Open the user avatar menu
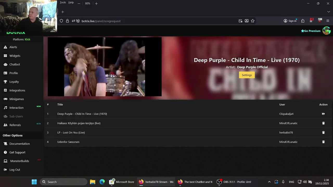The image size is (333, 187). 326,31
